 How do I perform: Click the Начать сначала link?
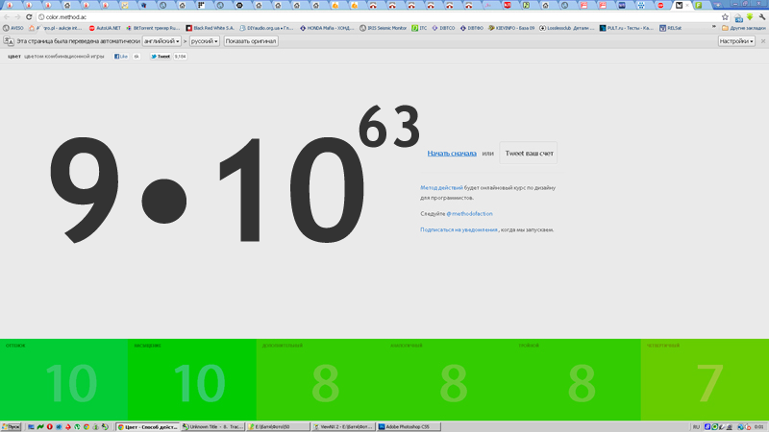click(452, 153)
